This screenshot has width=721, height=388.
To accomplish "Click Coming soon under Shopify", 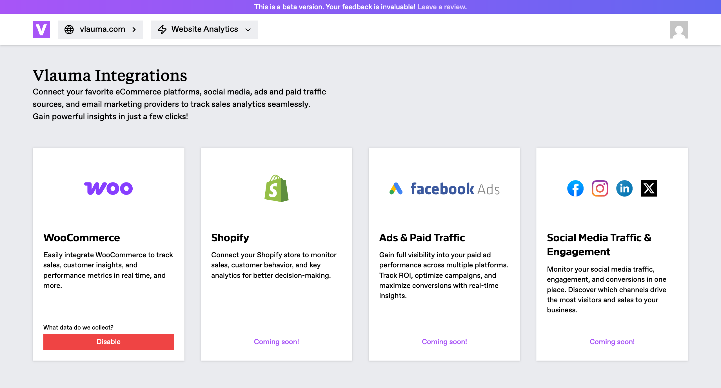I will click(x=276, y=342).
